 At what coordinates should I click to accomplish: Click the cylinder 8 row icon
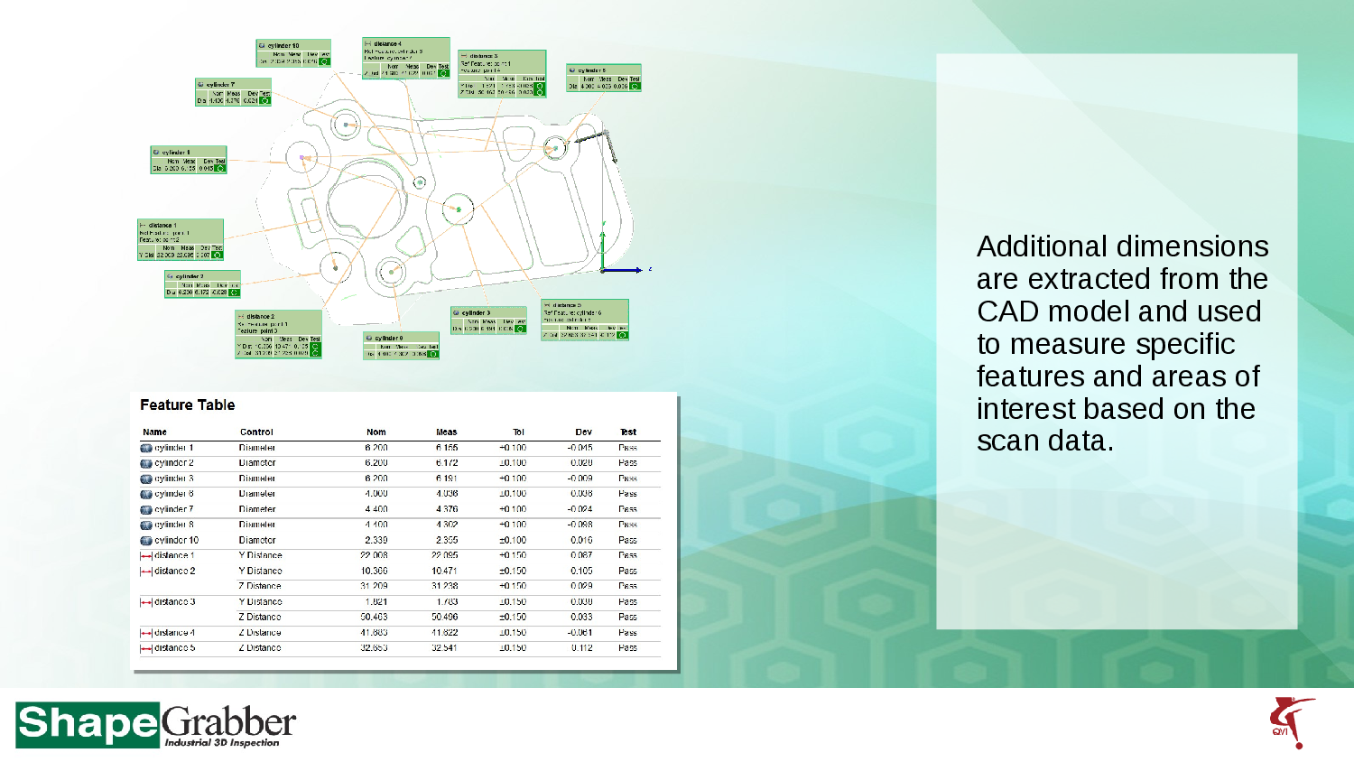[x=146, y=525]
